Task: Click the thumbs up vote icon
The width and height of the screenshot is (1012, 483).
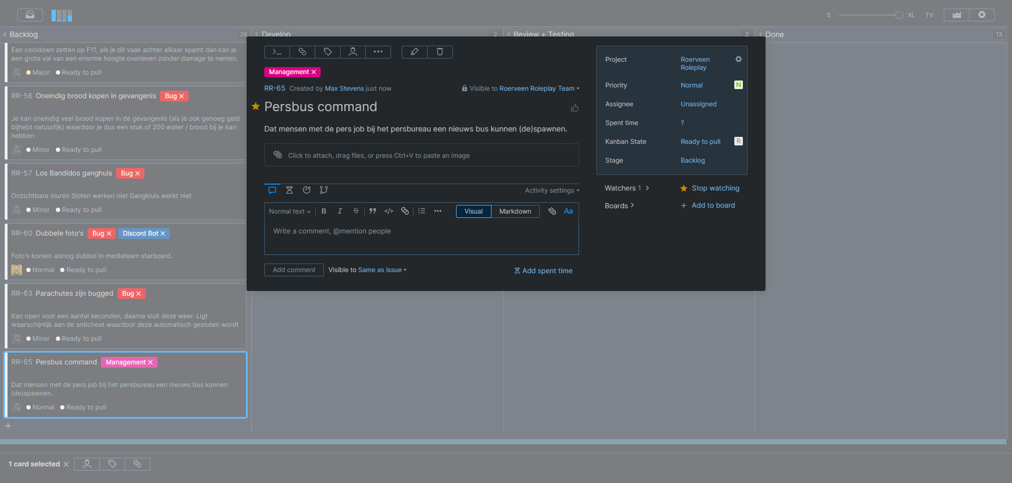Action: click(x=575, y=108)
